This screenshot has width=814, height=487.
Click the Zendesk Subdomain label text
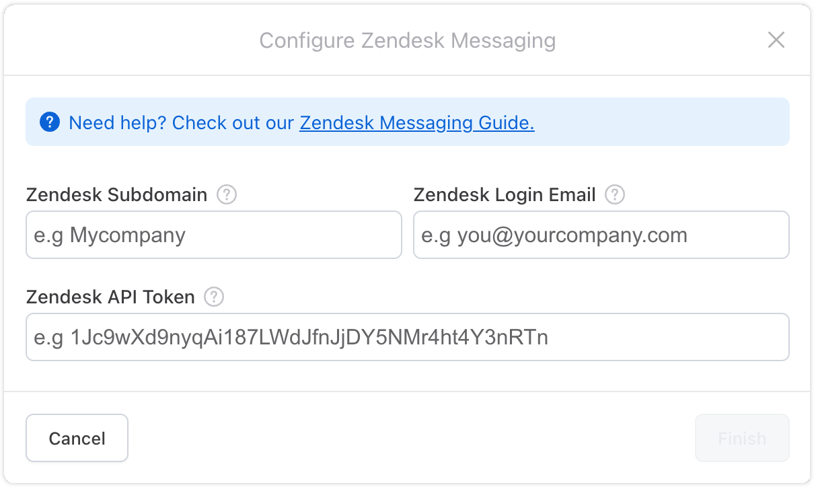click(116, 195)
